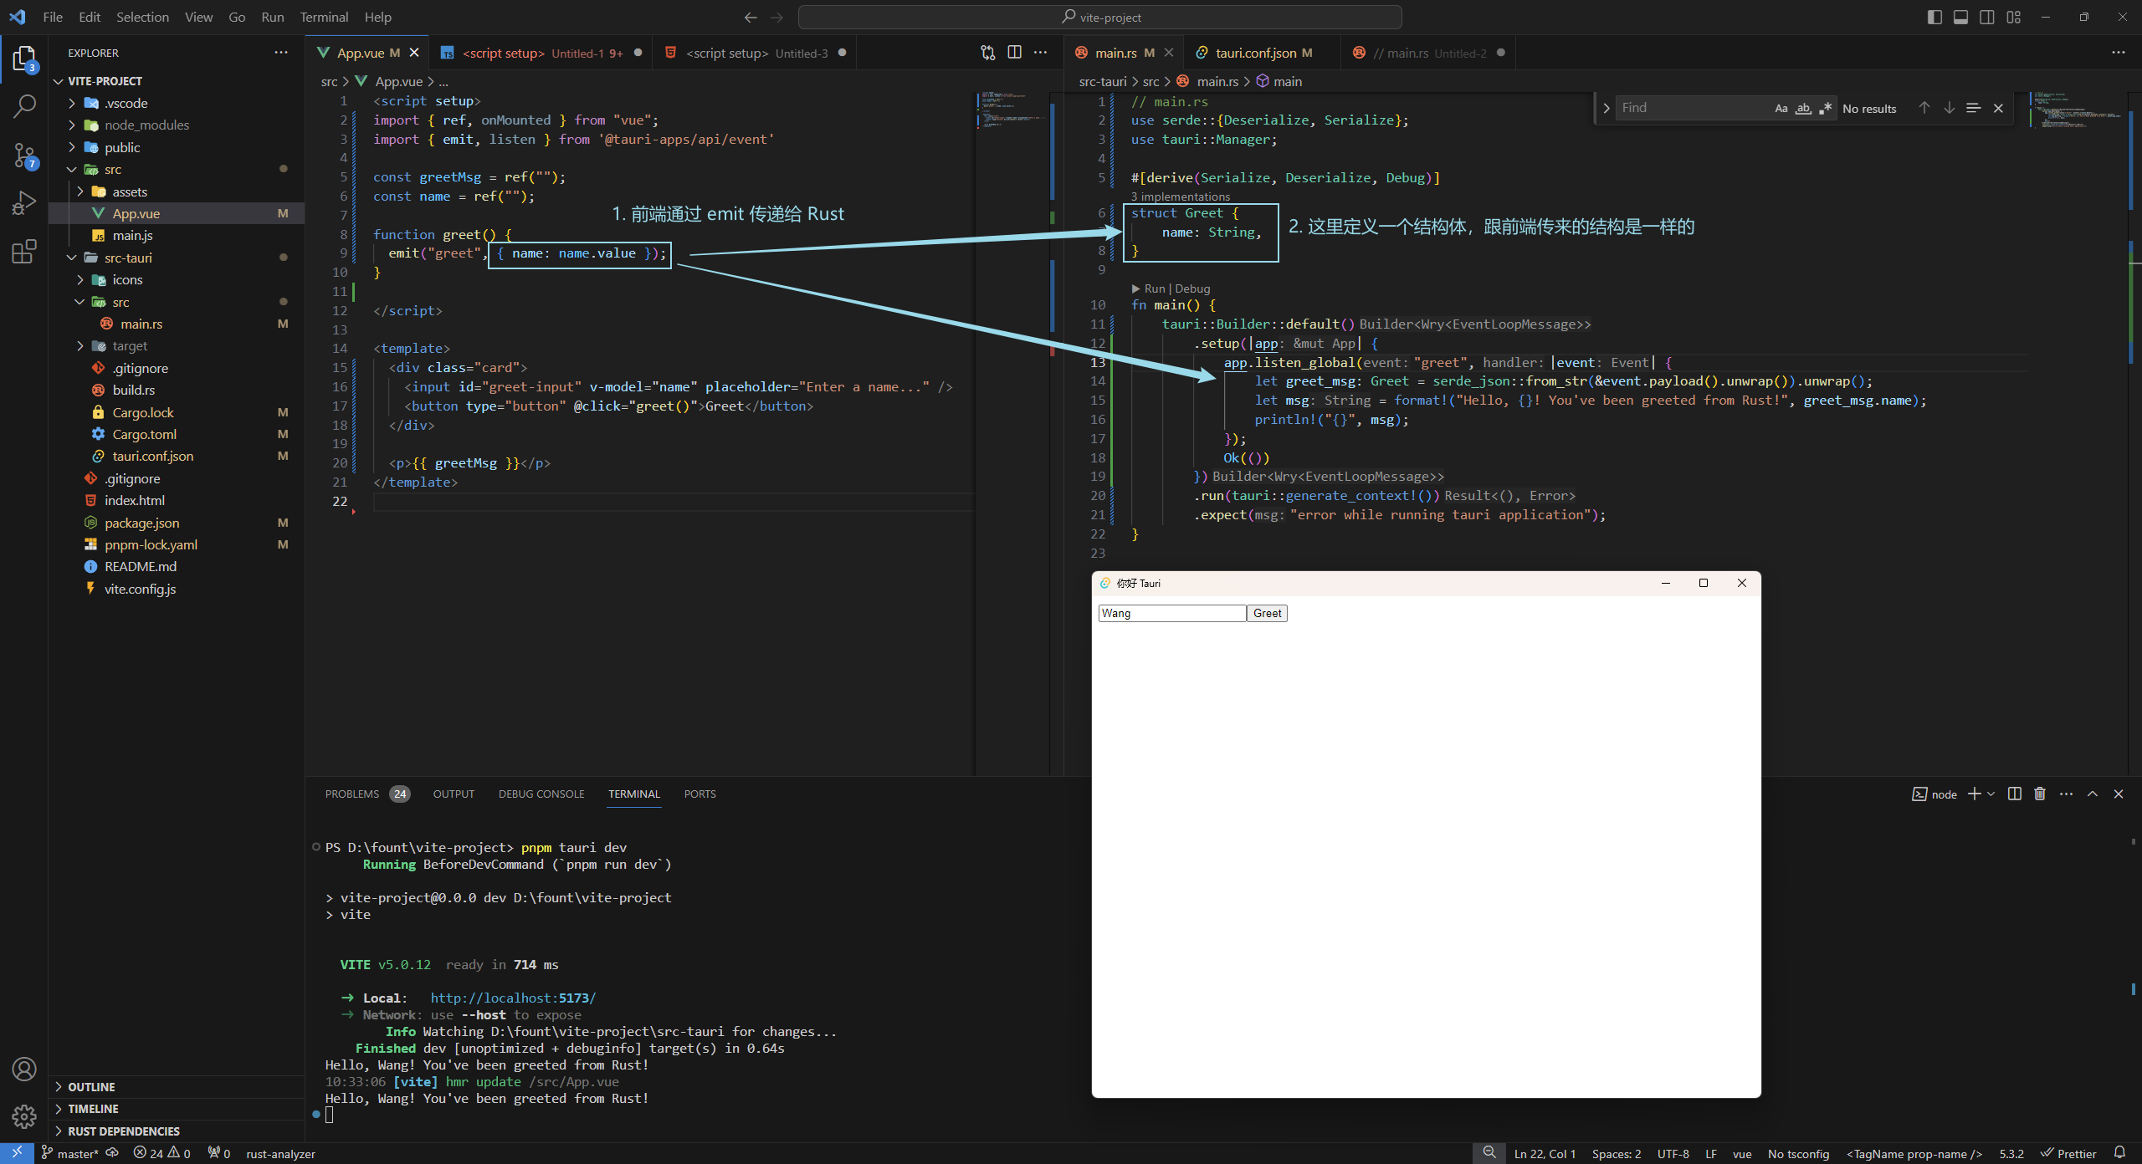
Task: Expand the OUTLINE section
Action: tap(91, 1087)
